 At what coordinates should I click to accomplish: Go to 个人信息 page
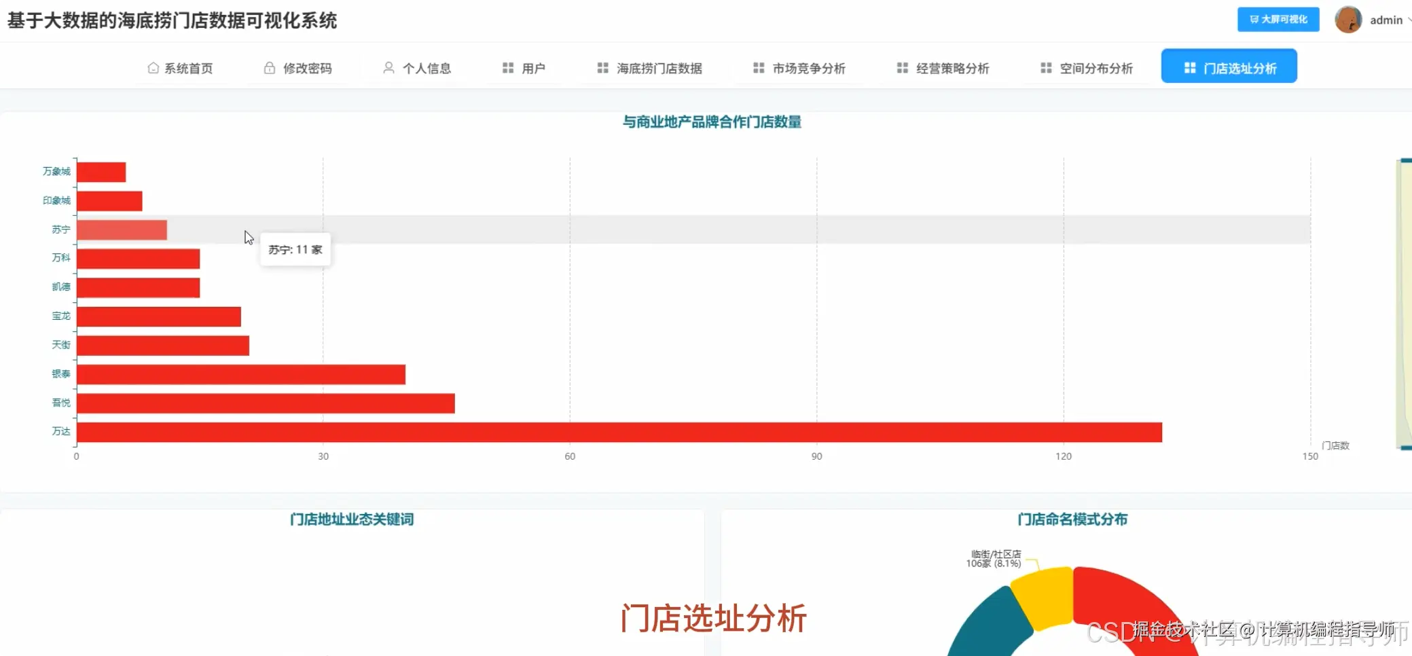click(x=417, y=68)
